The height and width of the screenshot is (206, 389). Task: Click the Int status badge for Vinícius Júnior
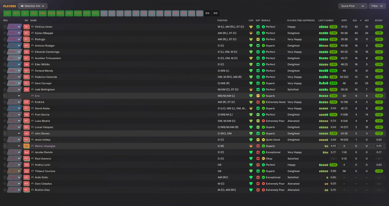pyautogui.click(x=26, y=27)
